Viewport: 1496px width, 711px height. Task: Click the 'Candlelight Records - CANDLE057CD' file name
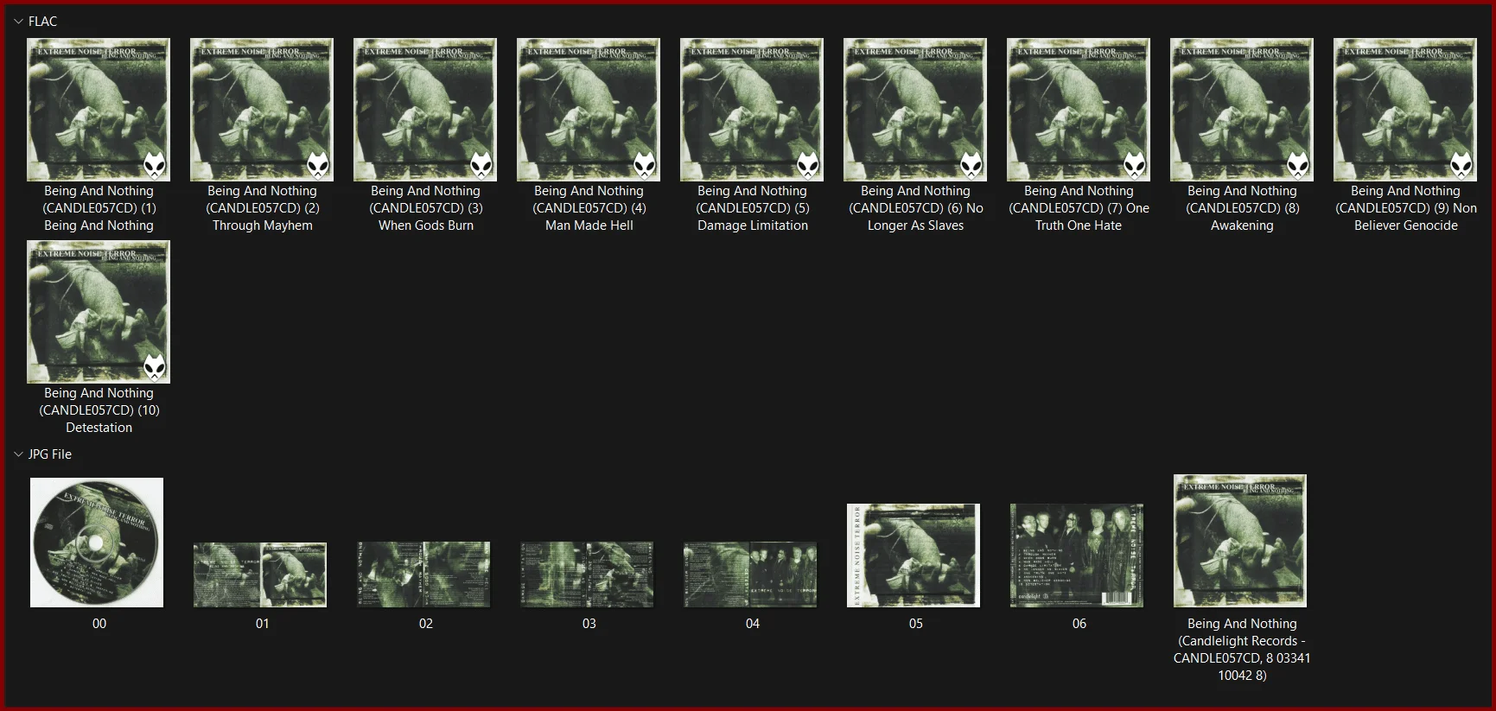pos(1242,650)
